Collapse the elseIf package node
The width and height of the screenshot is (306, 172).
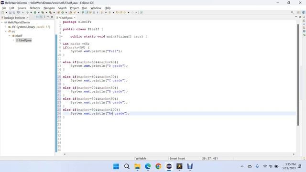click(10, 36)
